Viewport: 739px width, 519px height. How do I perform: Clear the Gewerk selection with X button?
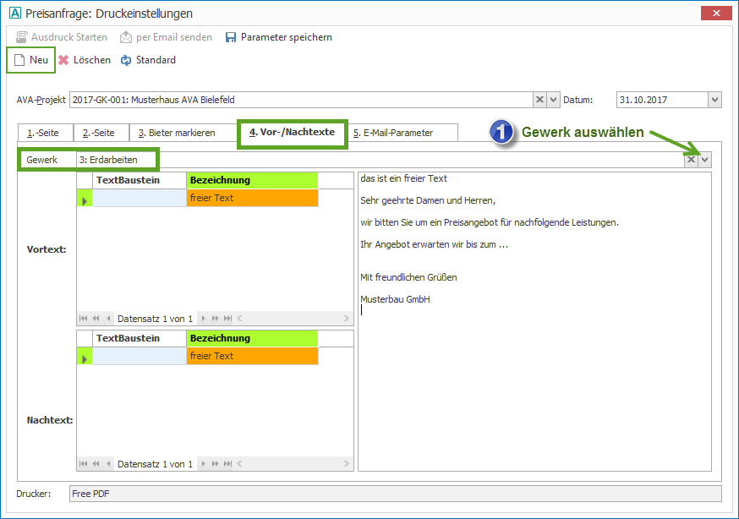tap(691, 160)
